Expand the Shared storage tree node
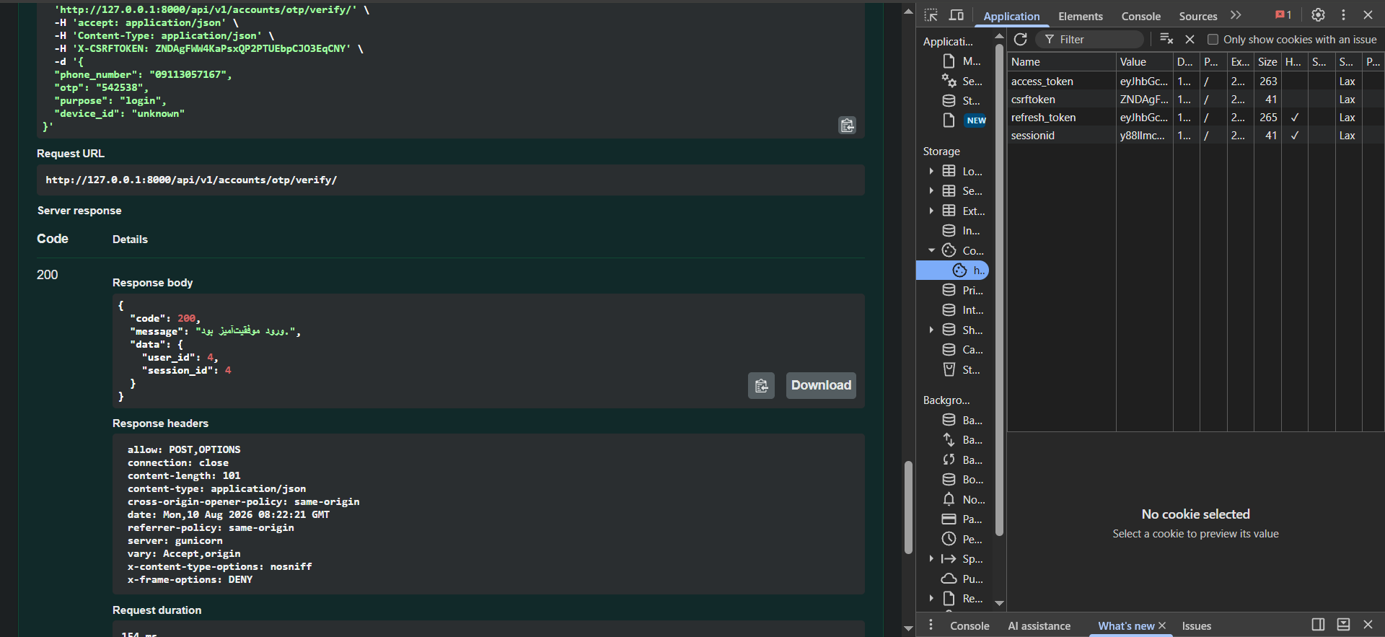The image size is (1385, 637). pyautogui.click(x=931, y=330)
